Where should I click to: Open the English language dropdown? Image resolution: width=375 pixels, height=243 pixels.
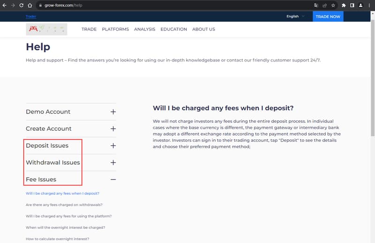[x=295, y=16]
